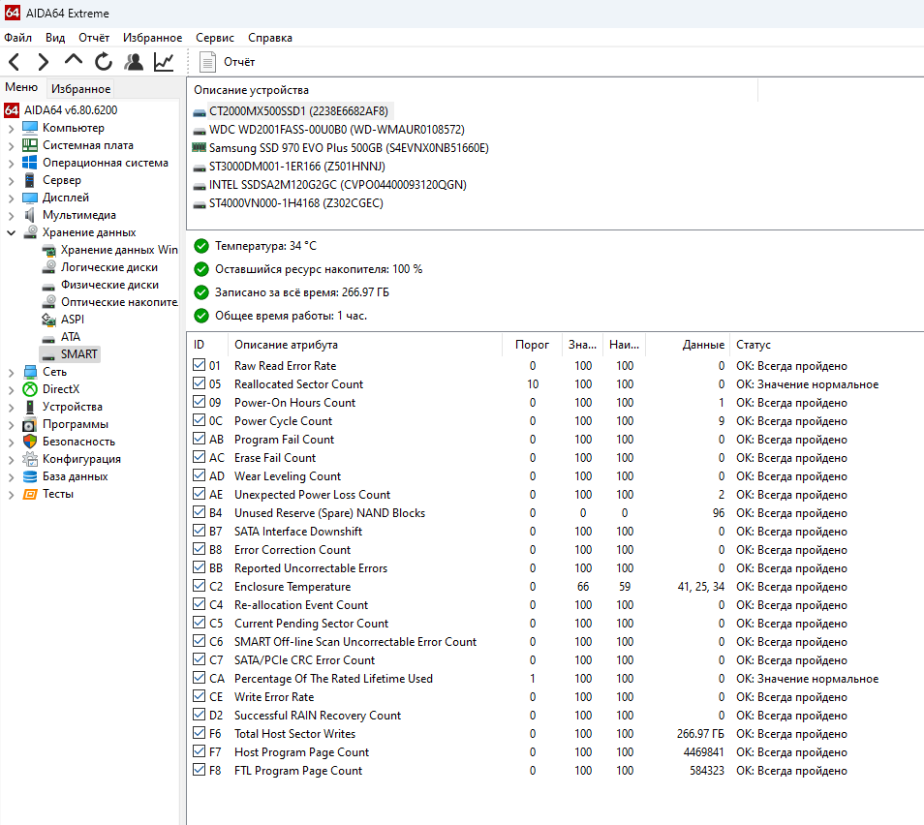Open the Файл menu
The image size is (924, 825).
(17, 38)
